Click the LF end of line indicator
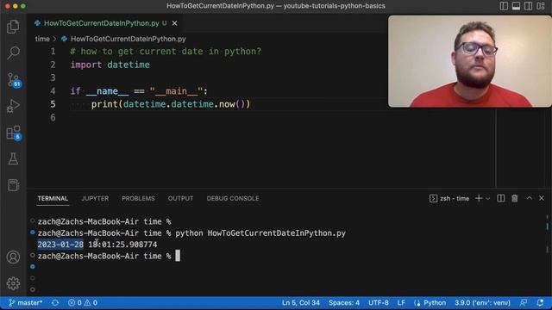Viewport: 552px width, 310px height. 401,303
